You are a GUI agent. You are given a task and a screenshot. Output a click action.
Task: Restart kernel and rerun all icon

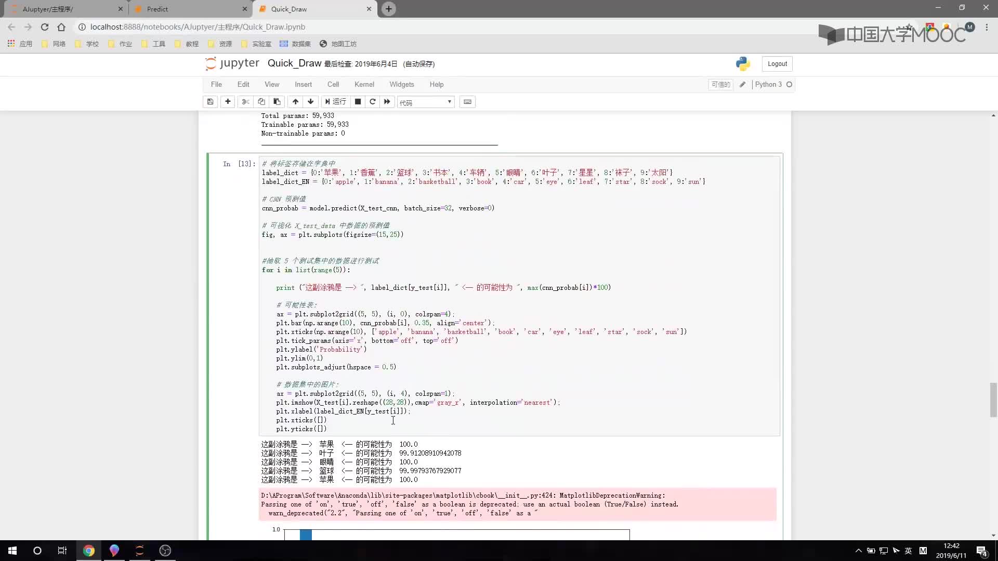(387, 102)
